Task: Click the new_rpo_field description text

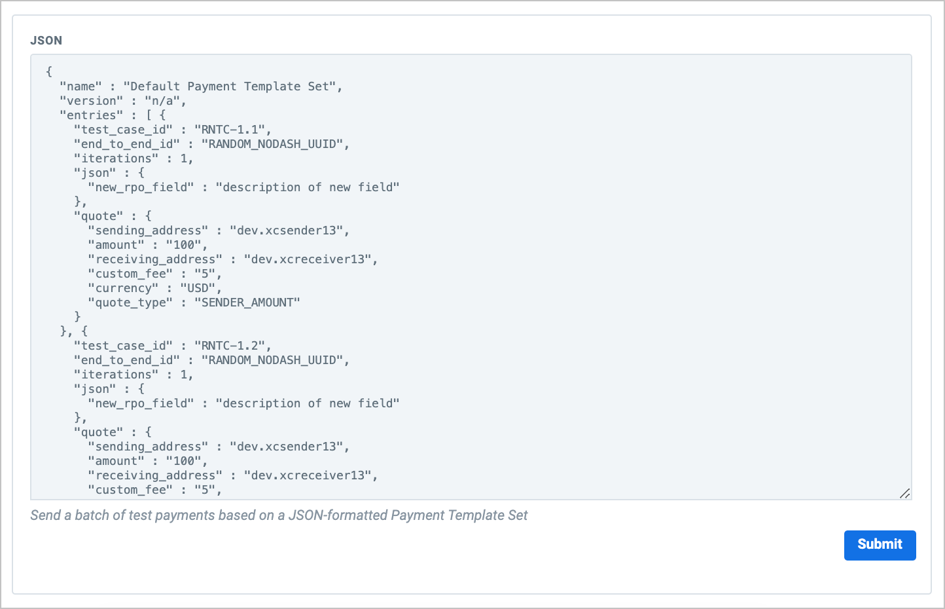Action: (308, 187)
